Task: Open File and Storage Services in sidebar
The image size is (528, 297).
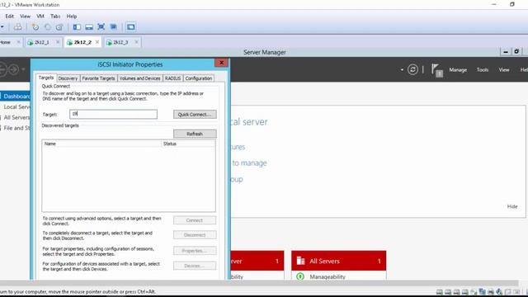Action: click(x=16, y=128)
